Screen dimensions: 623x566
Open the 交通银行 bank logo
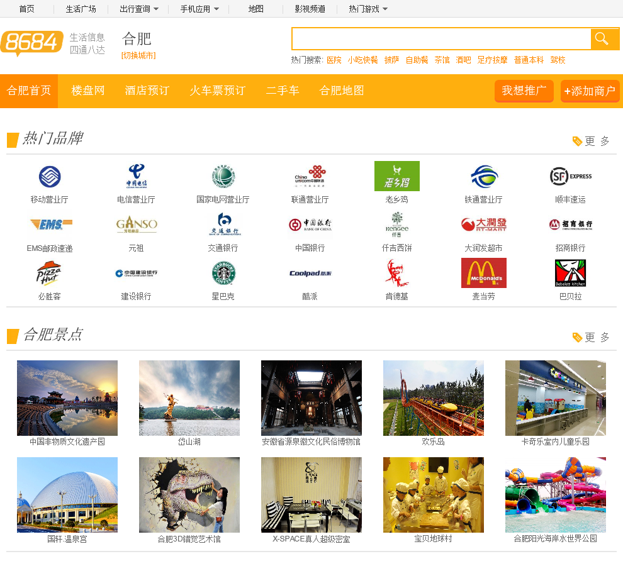point(223,225)
